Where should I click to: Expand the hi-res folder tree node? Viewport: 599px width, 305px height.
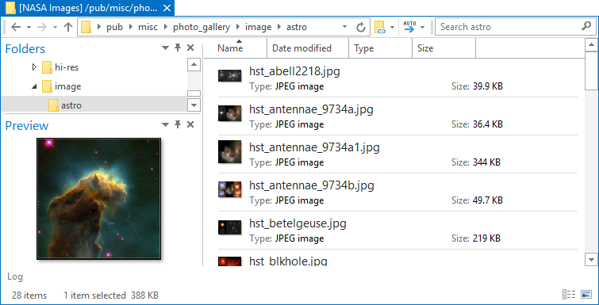(34, 67)
